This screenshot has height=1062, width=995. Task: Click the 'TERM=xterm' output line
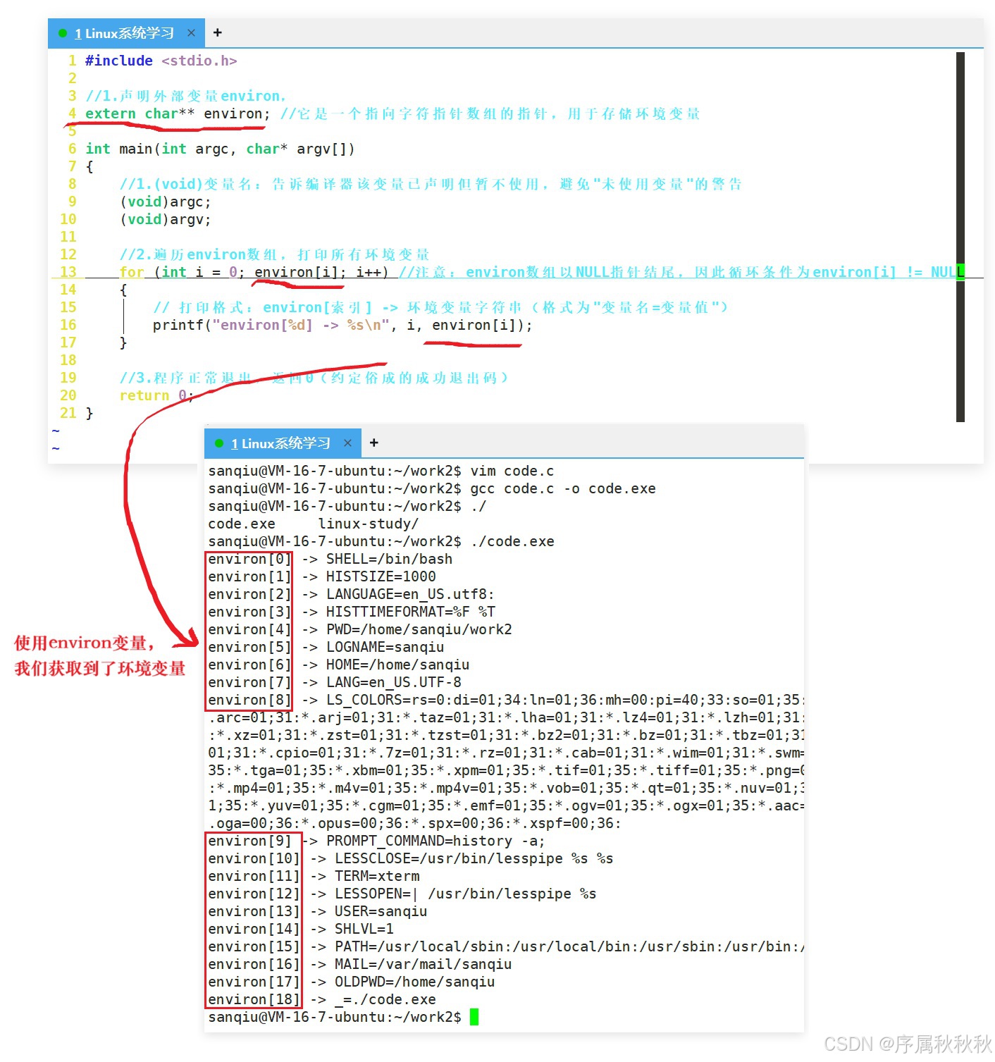314,876
